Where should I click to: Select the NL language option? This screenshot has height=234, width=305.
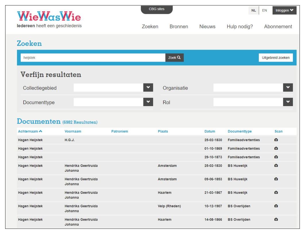[x=254, y=10]
